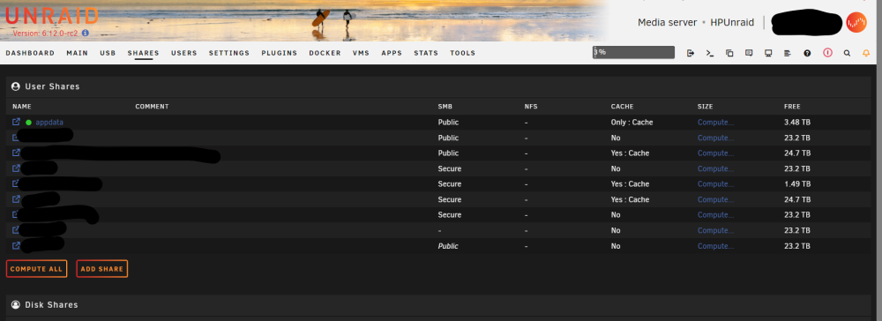Open the DASHBOARD tab
Screen dimensions: 882x321
(30, 53)
